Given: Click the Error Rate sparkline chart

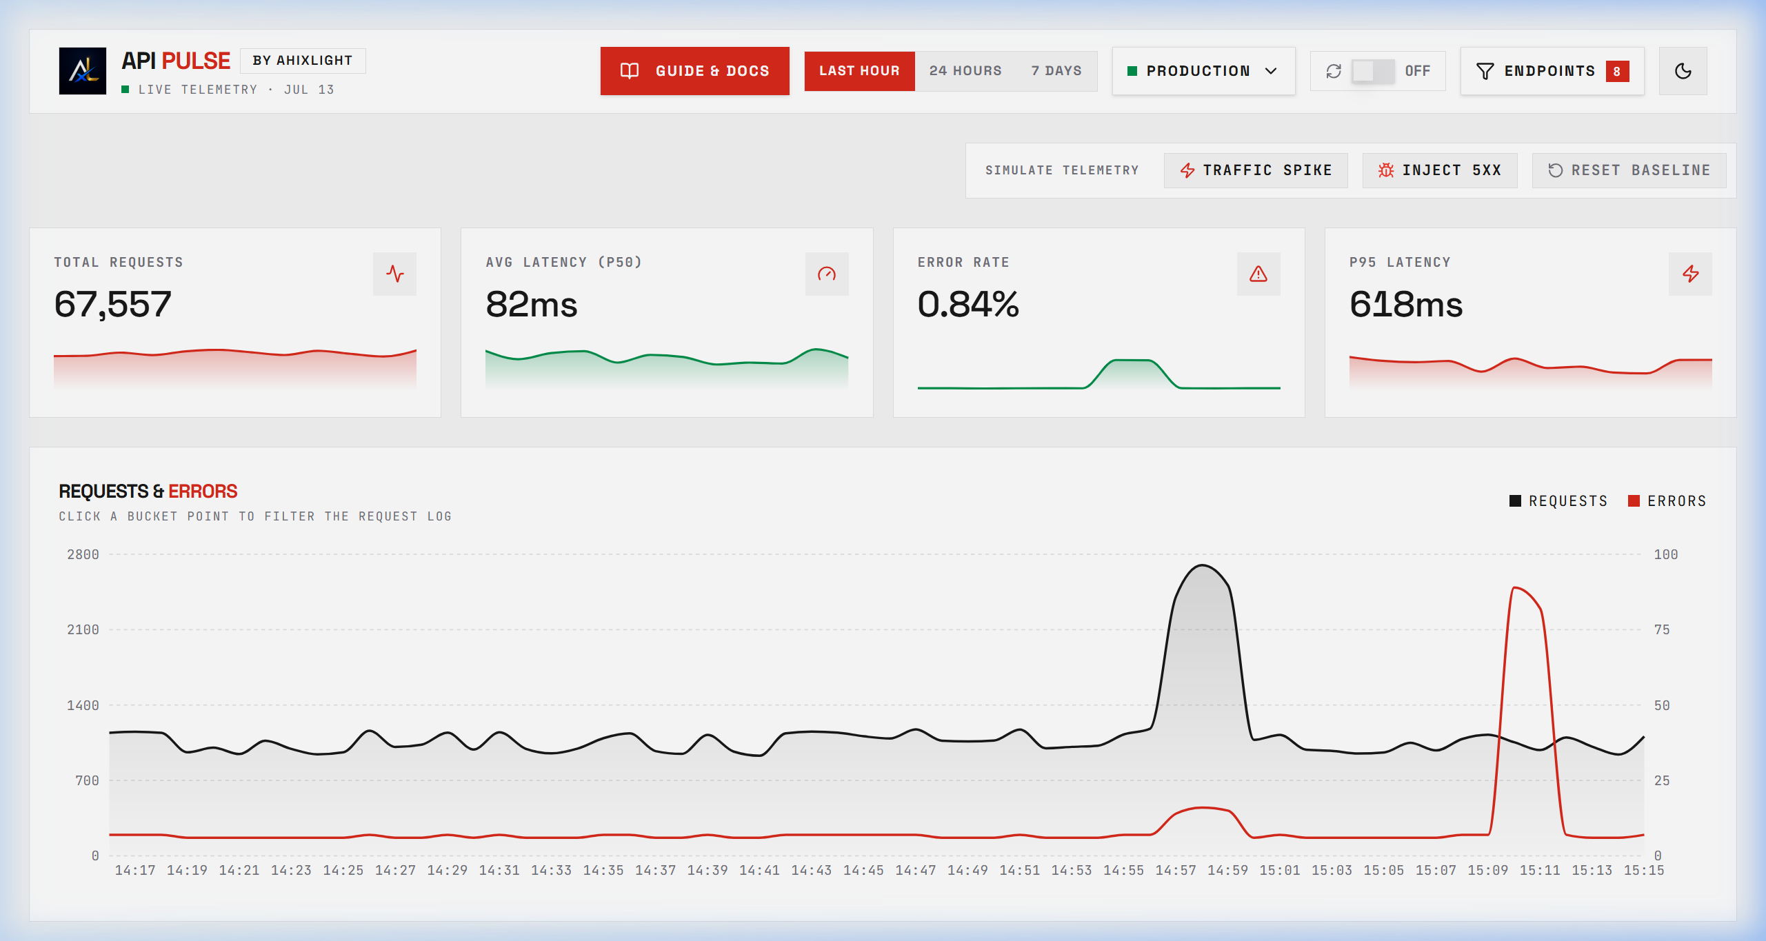Looking at the screenshot, I should (1098, 374).
